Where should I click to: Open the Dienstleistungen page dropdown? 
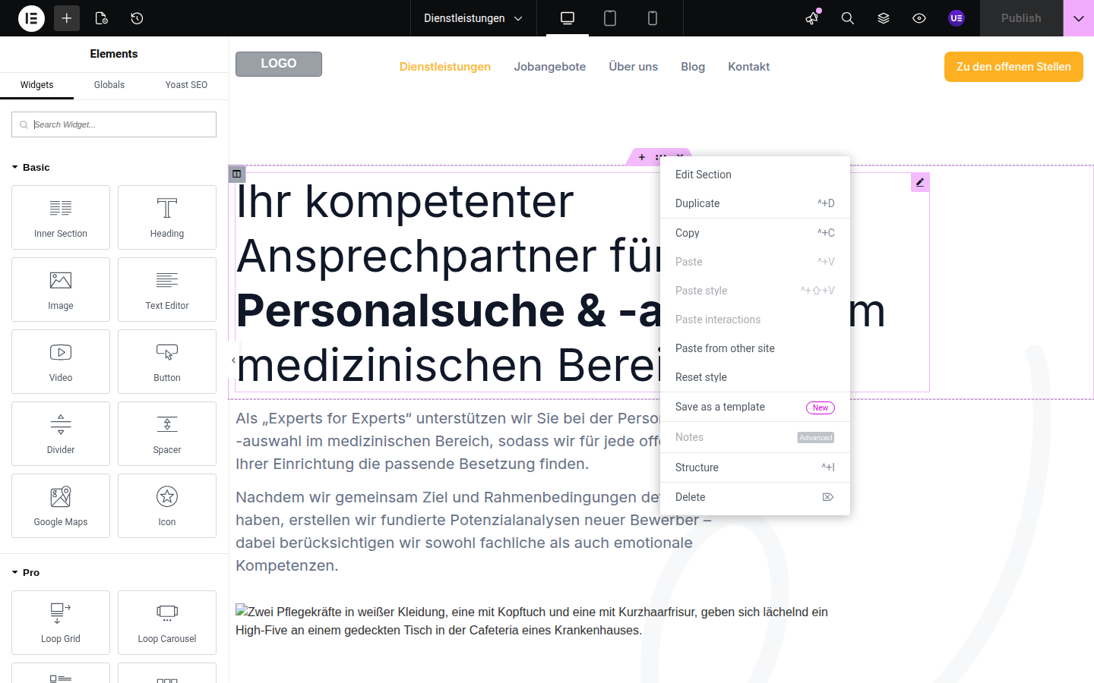[x=473, y=18]
